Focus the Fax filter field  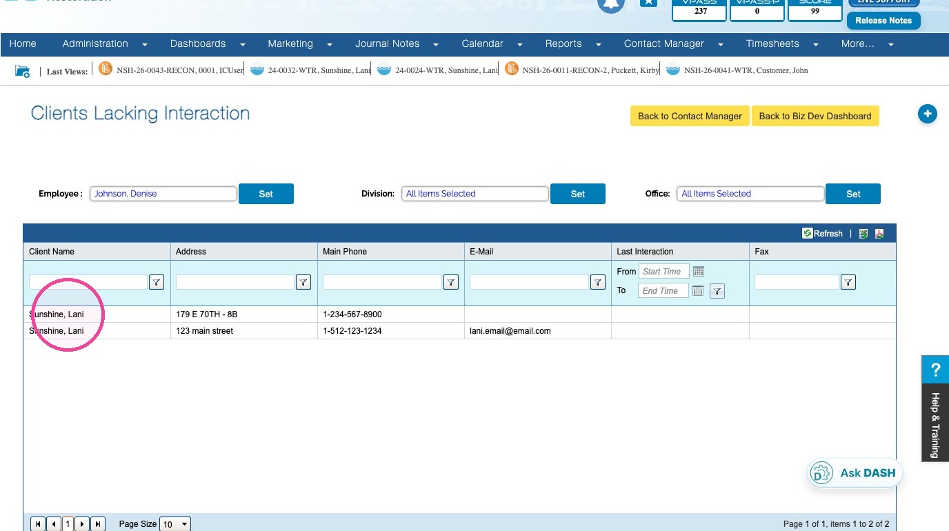797,281
